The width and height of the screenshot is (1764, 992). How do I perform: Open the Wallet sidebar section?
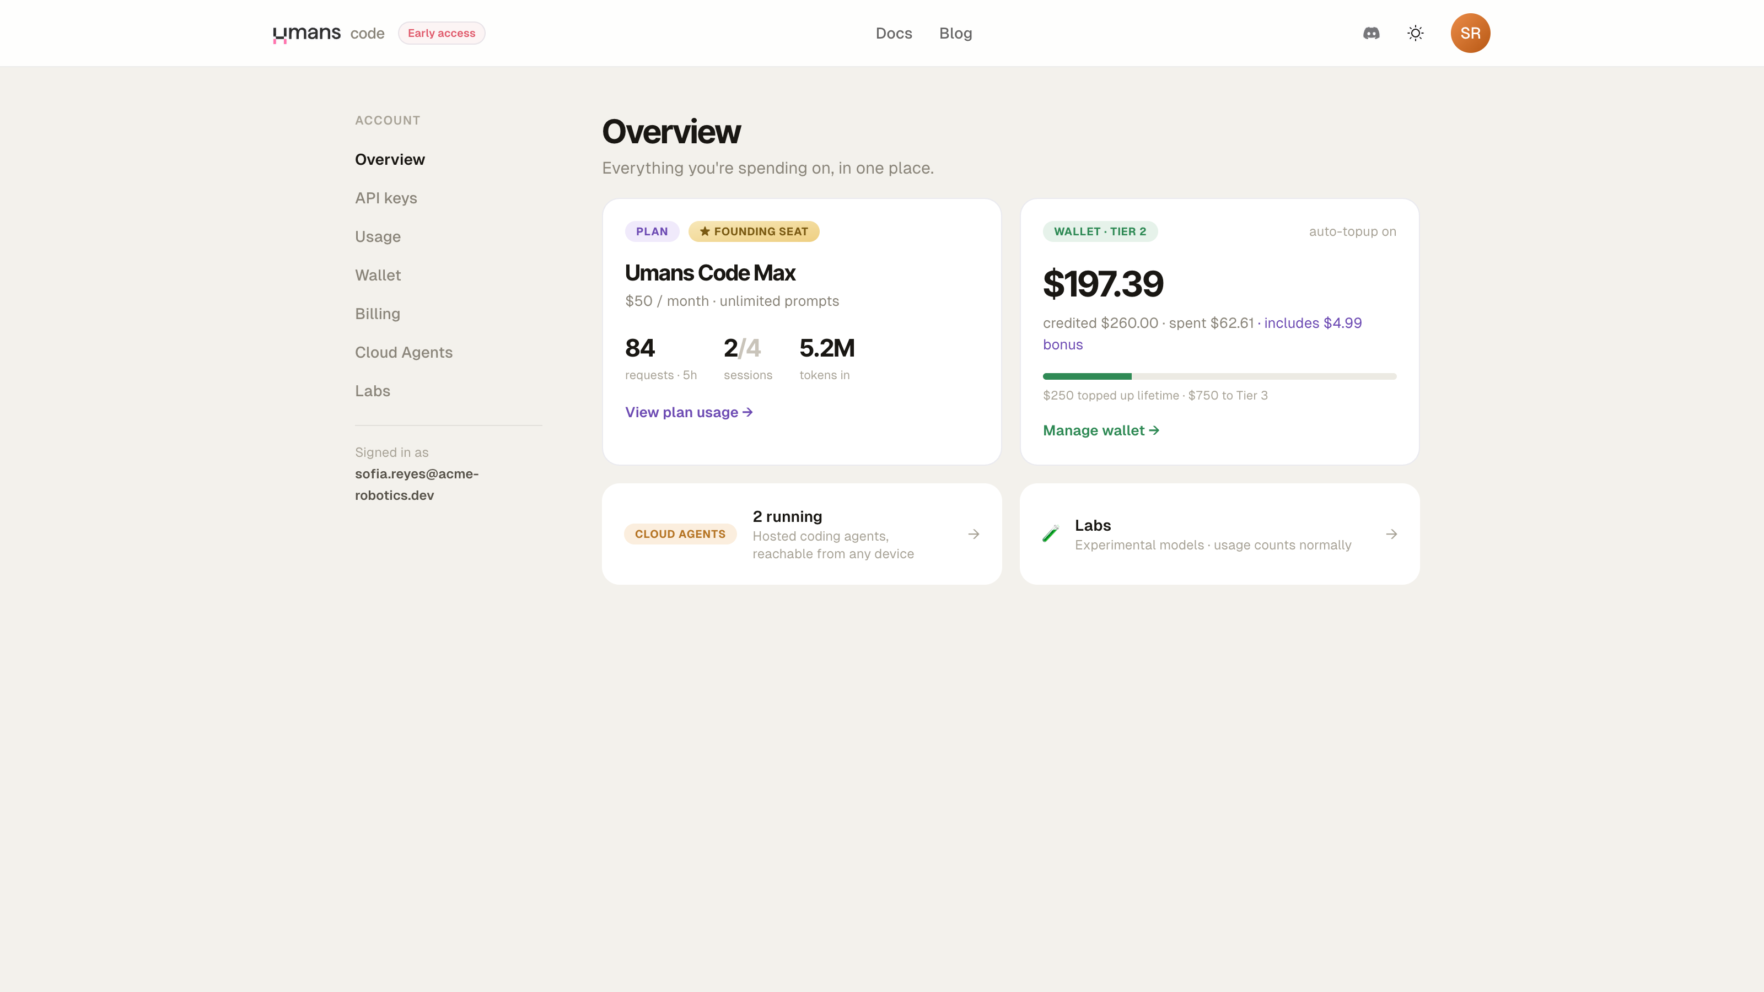point(377,275)
